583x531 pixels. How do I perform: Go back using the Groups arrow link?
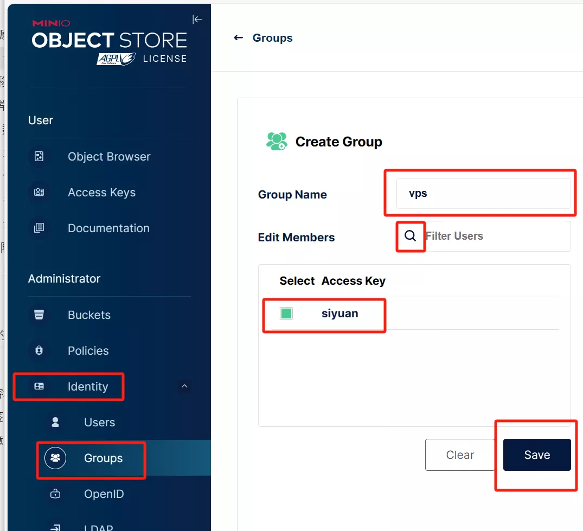(x=264, y=38)
